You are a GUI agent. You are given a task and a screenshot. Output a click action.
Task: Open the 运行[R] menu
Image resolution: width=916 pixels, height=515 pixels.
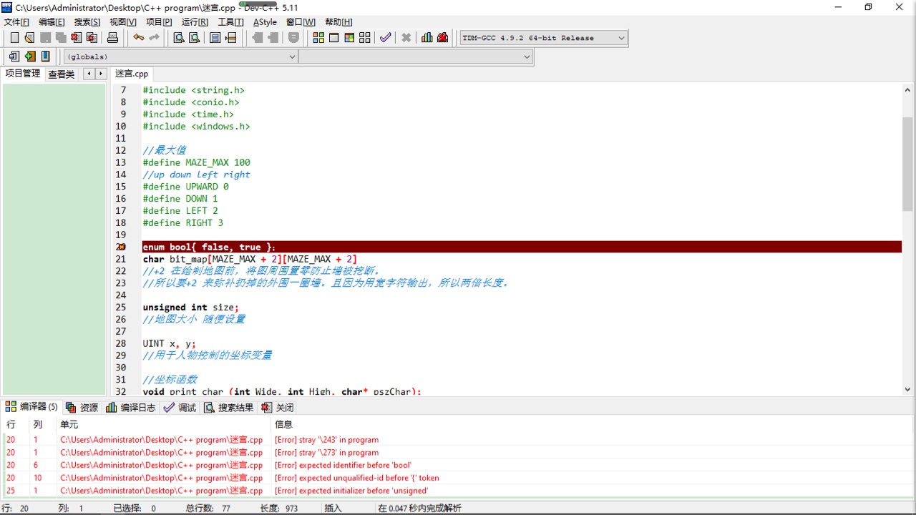195,22
